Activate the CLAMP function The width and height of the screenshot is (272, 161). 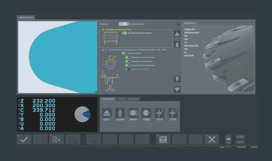pos(120,113)
